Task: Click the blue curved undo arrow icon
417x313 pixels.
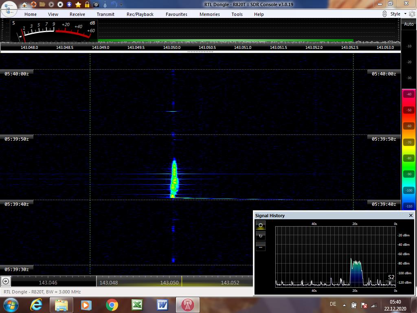Action: pos(114,4)
